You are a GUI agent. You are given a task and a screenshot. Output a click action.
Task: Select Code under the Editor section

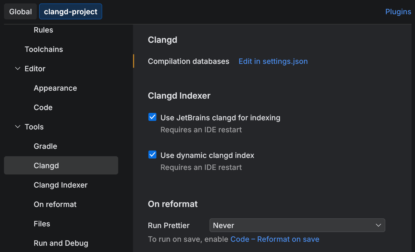43,107
